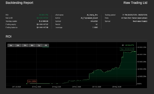Click the 28 May 2026 date label
The height and width of the screenshot is (94, 154).
pos(117,87)
